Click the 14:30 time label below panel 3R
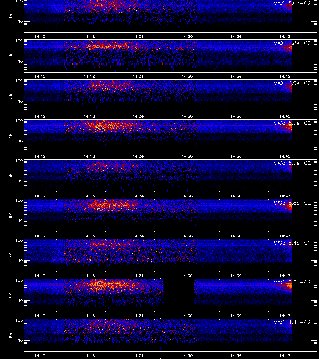 187,116
